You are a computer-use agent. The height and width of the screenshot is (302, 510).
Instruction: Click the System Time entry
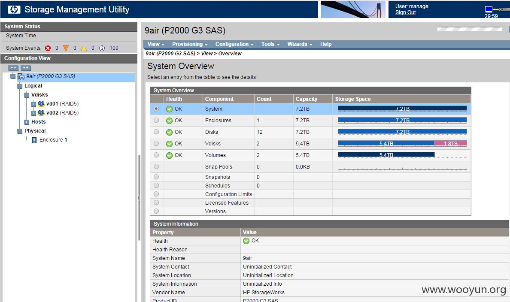point(21,36)
